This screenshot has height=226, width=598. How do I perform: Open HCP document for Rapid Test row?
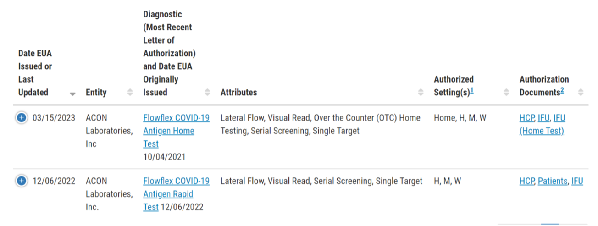pyautogui.click(x=527, y=181)
